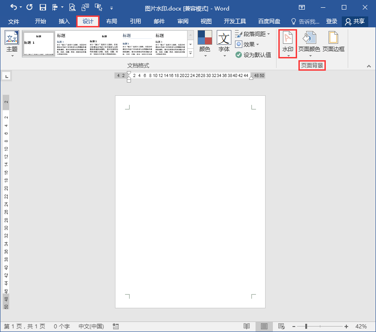376x332 pixels.
Task: Switch to Read Mode view
Action: coord(246,326)
